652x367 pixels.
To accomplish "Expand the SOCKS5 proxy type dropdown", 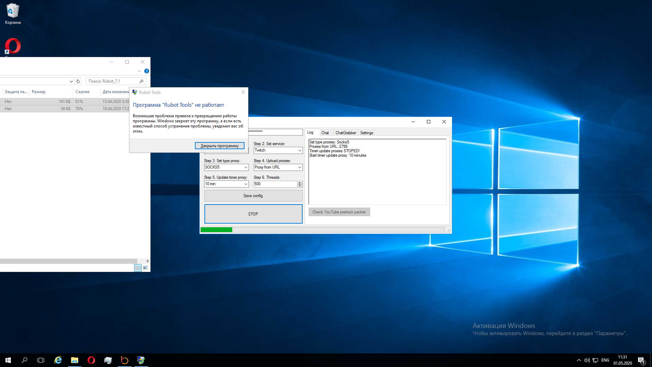I will pyautogui.click(x=246, y=167).
